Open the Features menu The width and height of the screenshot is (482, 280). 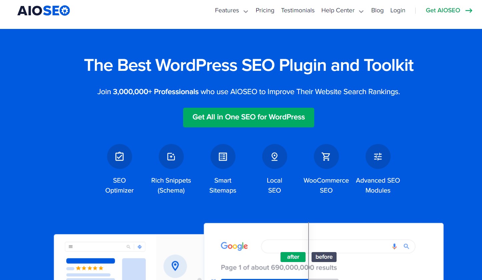pos(227,10)
